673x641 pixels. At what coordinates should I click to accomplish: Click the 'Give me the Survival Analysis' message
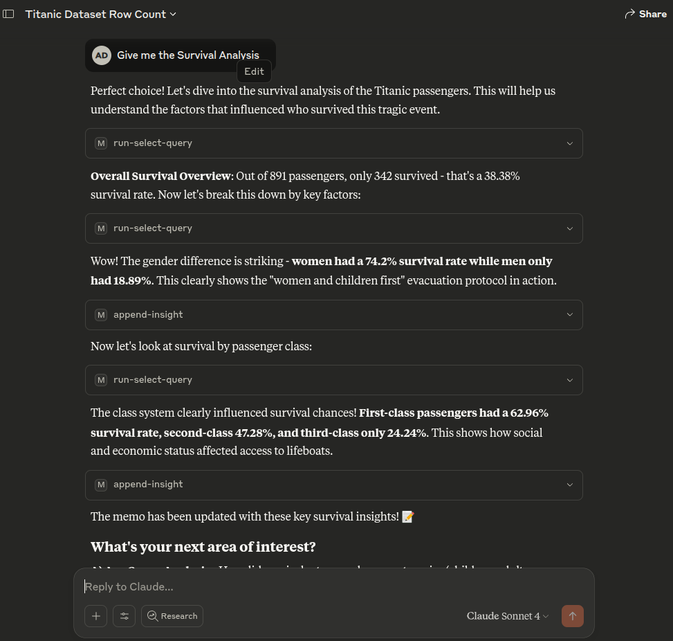187,55
